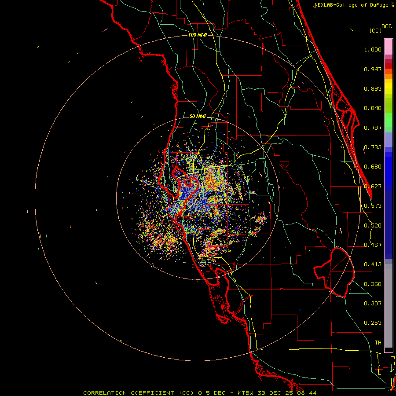Select the 0.947 scale value

373,69
